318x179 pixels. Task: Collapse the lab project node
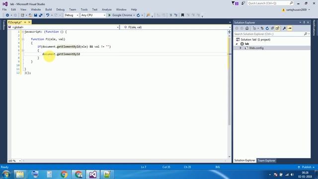coord(237,44)
